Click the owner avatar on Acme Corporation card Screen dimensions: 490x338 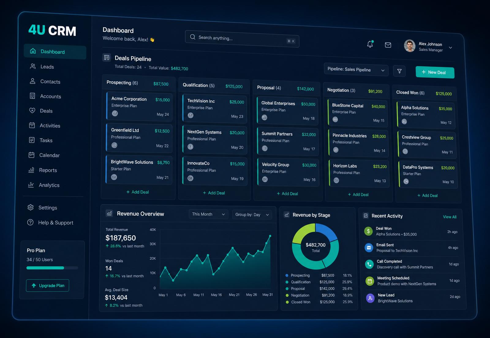tap(115, 113)
